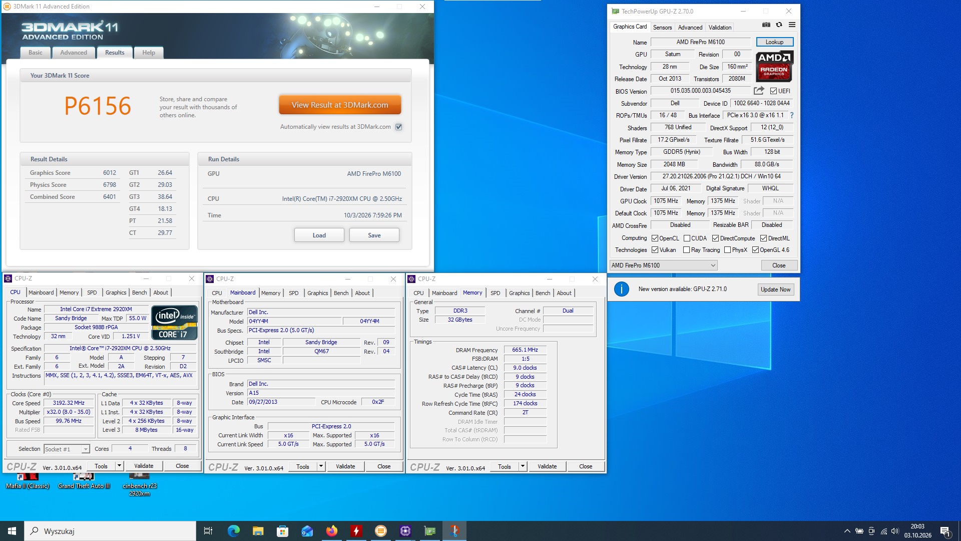Click the Save button in 3DMark Run Details
The image size is (961, 541).
tap(374, 235)
